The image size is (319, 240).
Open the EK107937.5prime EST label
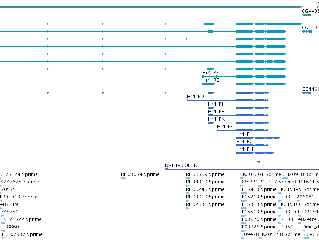[22, 234]
